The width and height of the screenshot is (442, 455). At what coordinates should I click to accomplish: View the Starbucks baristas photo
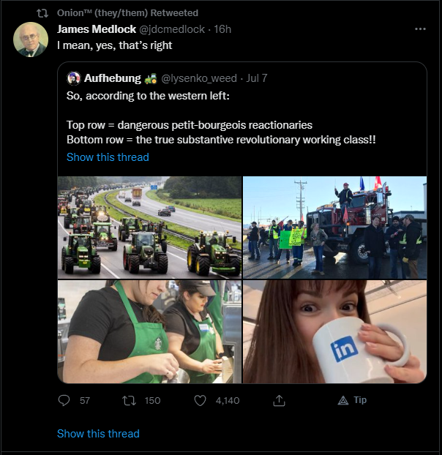point(149,331)
